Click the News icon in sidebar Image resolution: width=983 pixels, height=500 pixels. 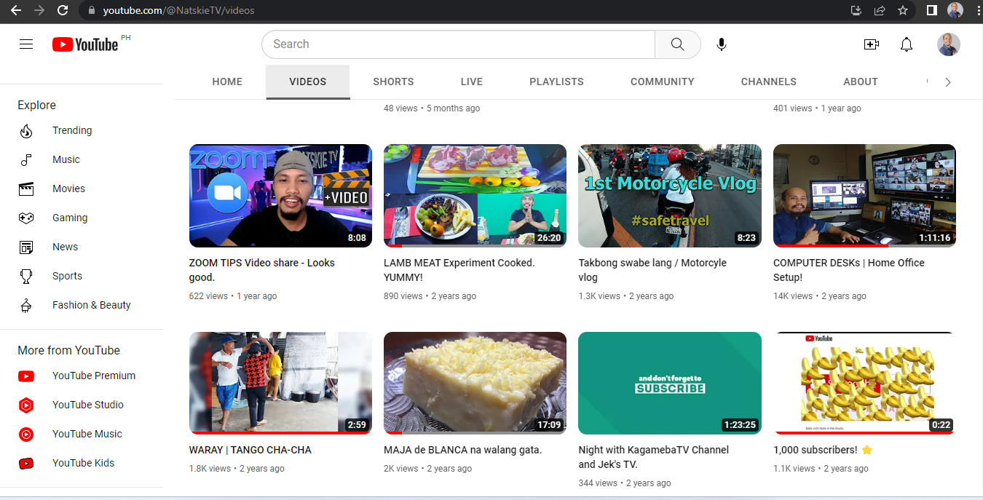point(26,247)
